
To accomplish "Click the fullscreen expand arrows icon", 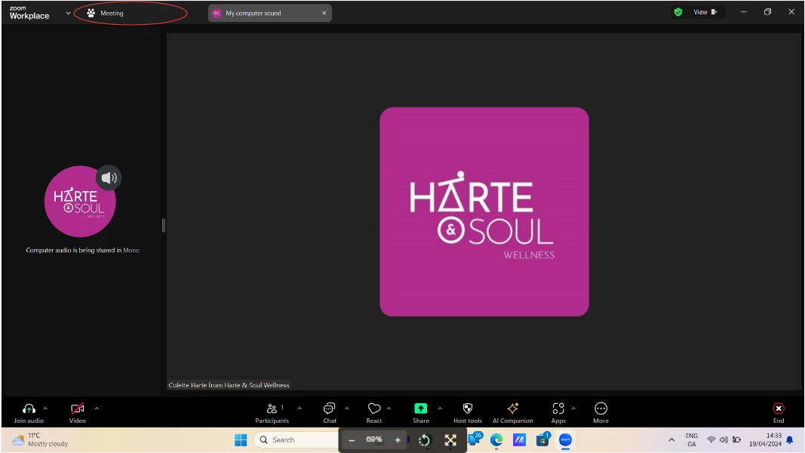I will coord(450,440).
